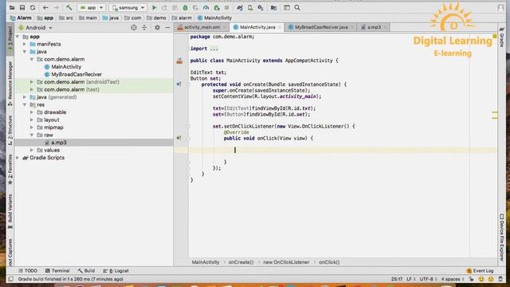Click new OnClickListener breadcrumb
This screenshot has width=510, height=287.
coord(286,262)
